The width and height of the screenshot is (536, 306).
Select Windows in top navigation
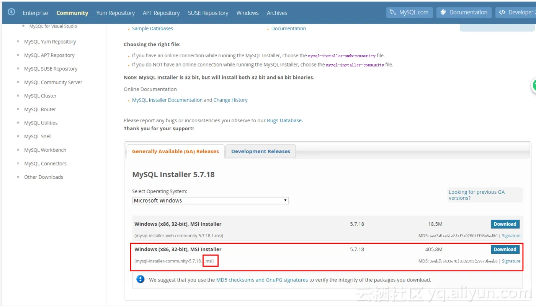(247, 13)
